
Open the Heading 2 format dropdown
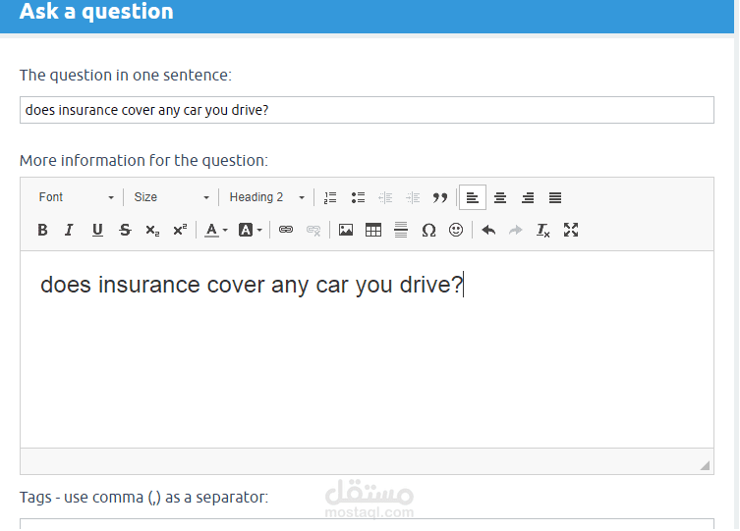coord(266,197)
